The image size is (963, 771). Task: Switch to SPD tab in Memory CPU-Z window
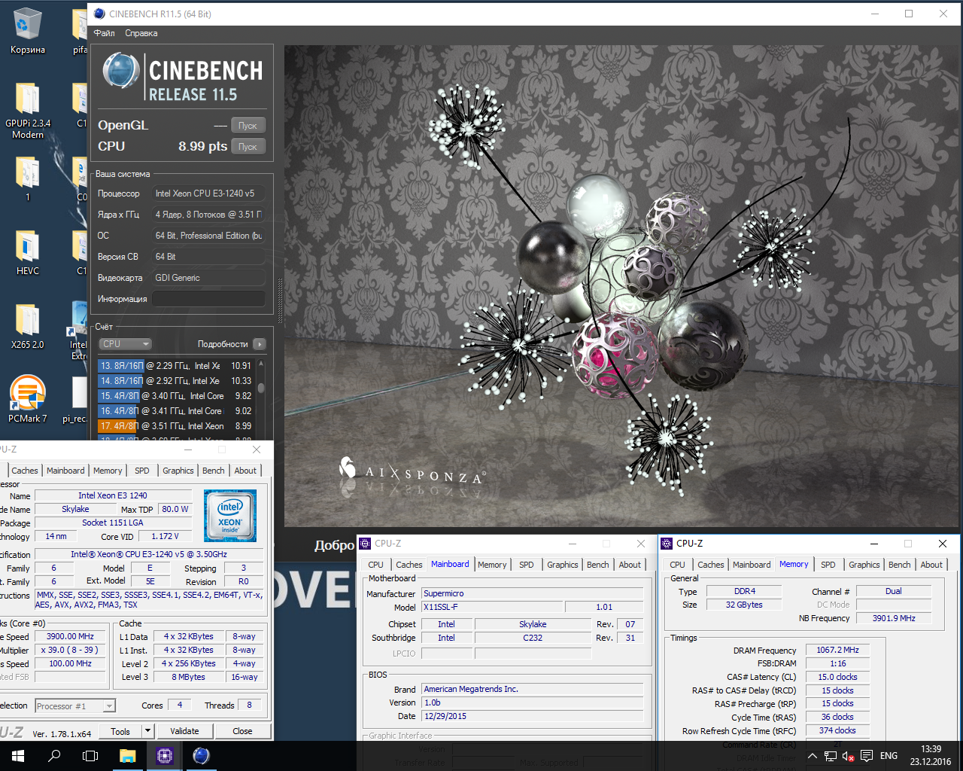[828, 565]
